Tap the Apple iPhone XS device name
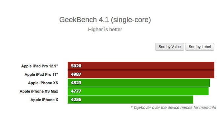The image size is (218, 122). tap(43, 83)
